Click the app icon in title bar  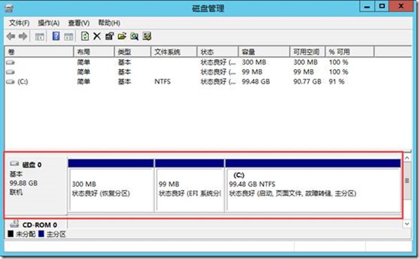click(9, 8)
